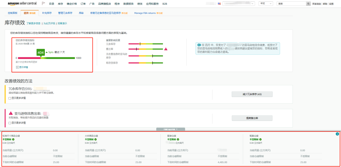The height and width of the screenshot is (167, 341).
Task: Tick 显示更多详情 under 冗余库存百分比
Action: pyautogui.click(x=10, y=98)
